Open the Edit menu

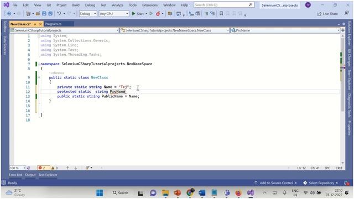[26, 5]
